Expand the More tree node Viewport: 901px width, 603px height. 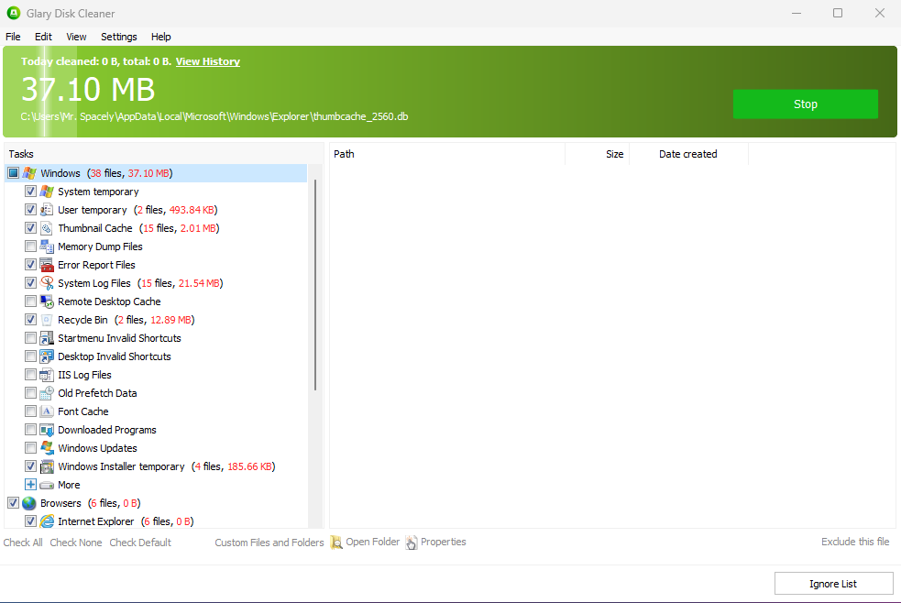30,485
